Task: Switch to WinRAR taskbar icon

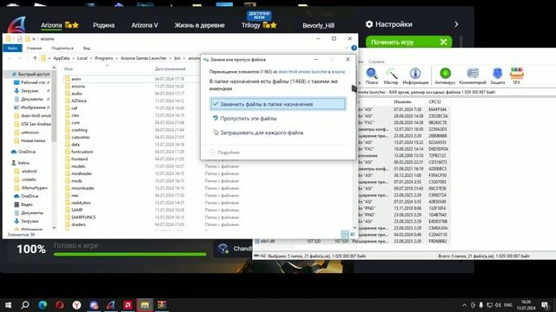Action: point(162,304)
